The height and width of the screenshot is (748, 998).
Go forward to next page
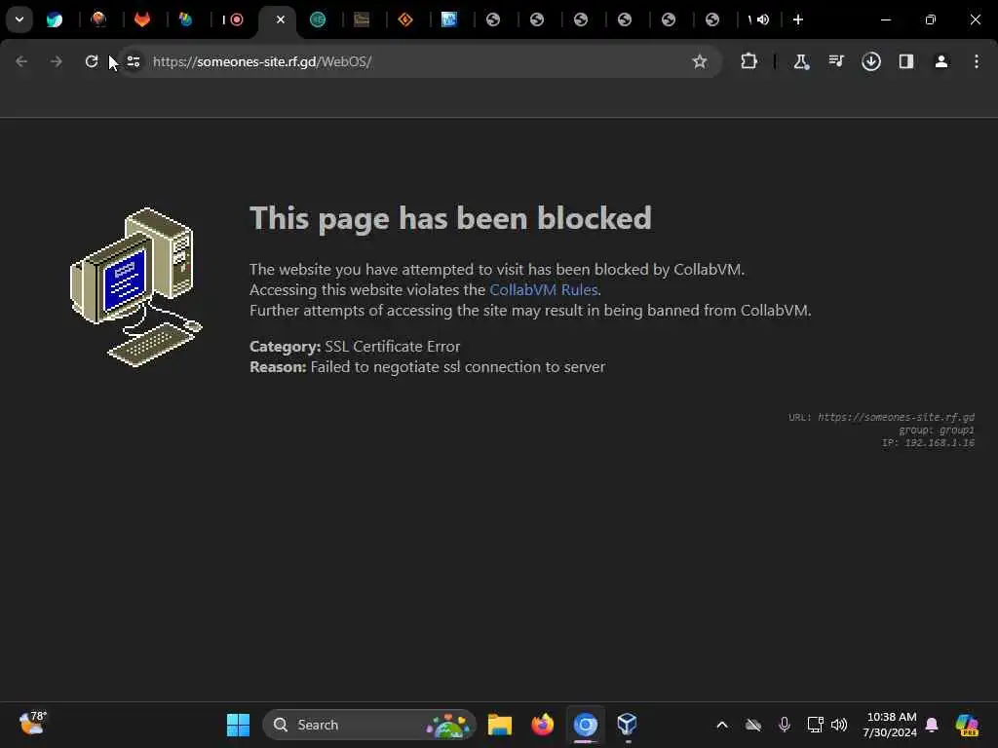click(x=56, y=61)
